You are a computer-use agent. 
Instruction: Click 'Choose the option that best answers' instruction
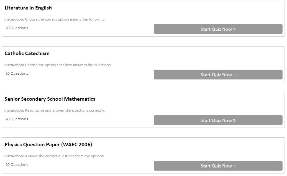tap(68, 65)
